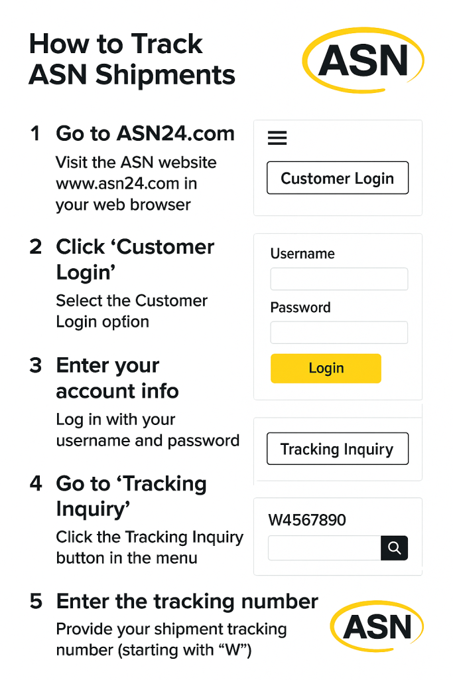The height and width of the screenshot is (680, 453).
Task: Click the magnifier search icon button
Action: [394, 548]
